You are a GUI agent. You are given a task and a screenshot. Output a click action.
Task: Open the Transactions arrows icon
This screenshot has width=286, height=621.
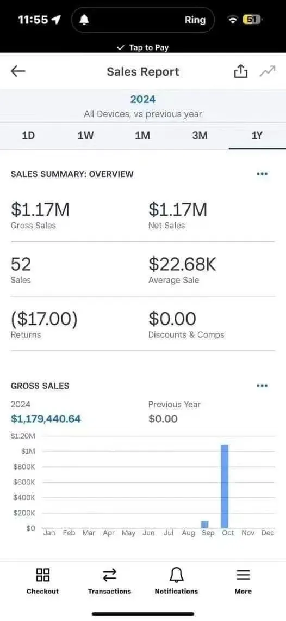click(110, 575)
